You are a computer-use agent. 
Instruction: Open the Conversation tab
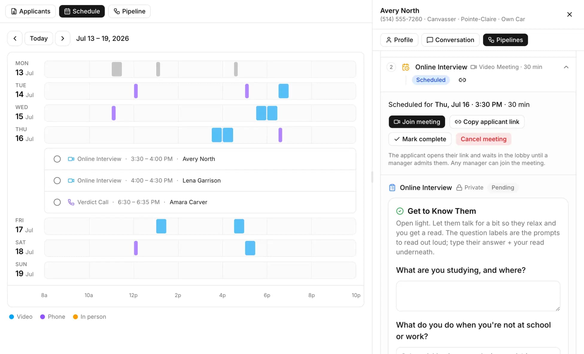450,40
